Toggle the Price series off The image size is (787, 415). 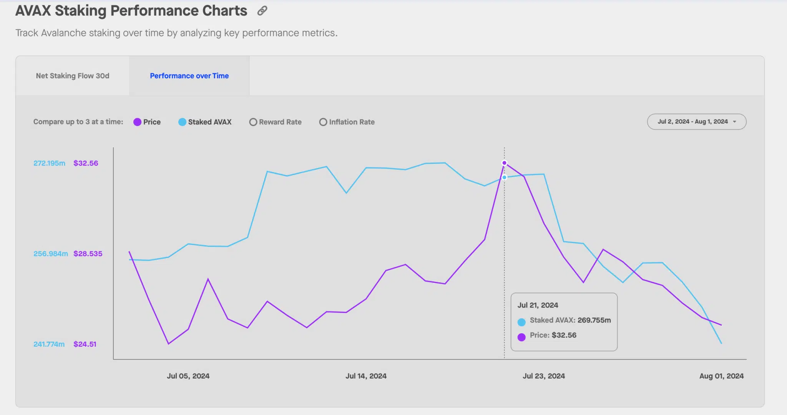tap(147, 122)
